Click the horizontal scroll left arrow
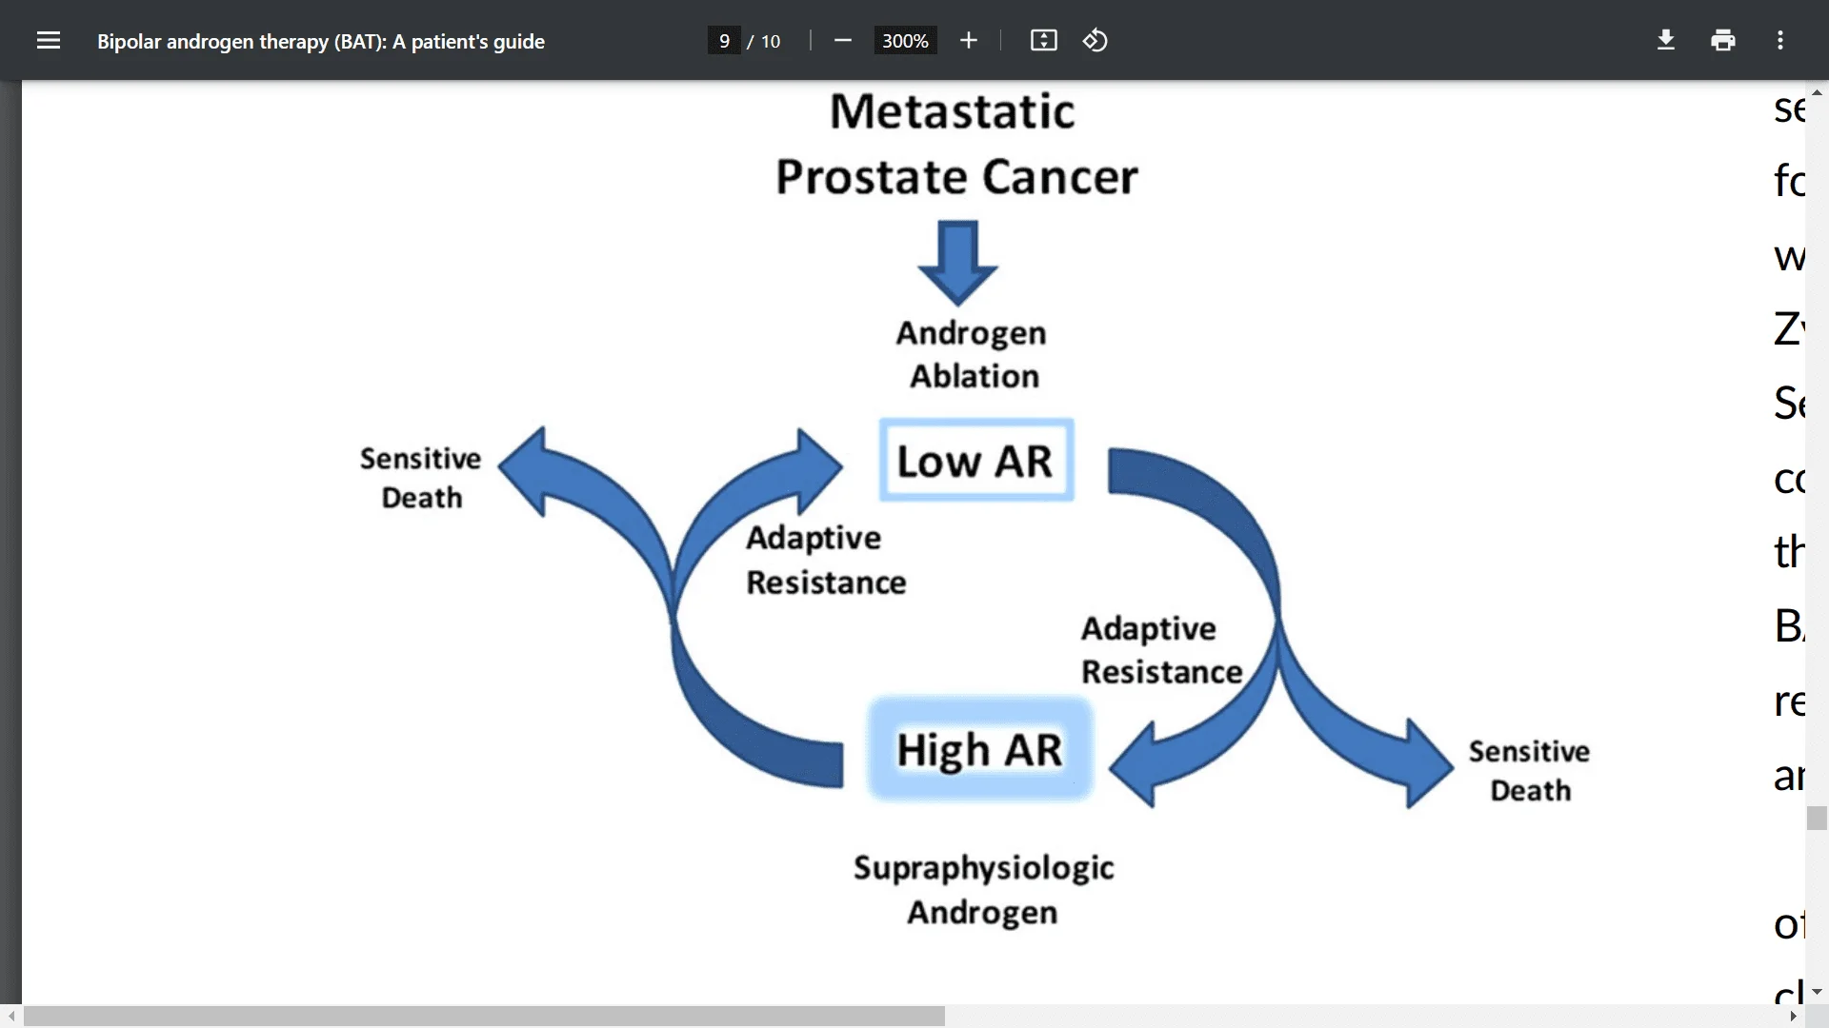The width and height of the screenshot is (1829, 1028). pos(10,1017)
